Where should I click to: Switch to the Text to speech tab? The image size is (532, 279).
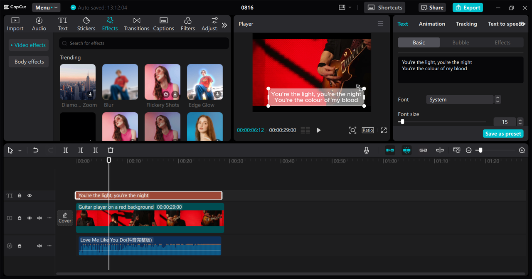[504, 24]
